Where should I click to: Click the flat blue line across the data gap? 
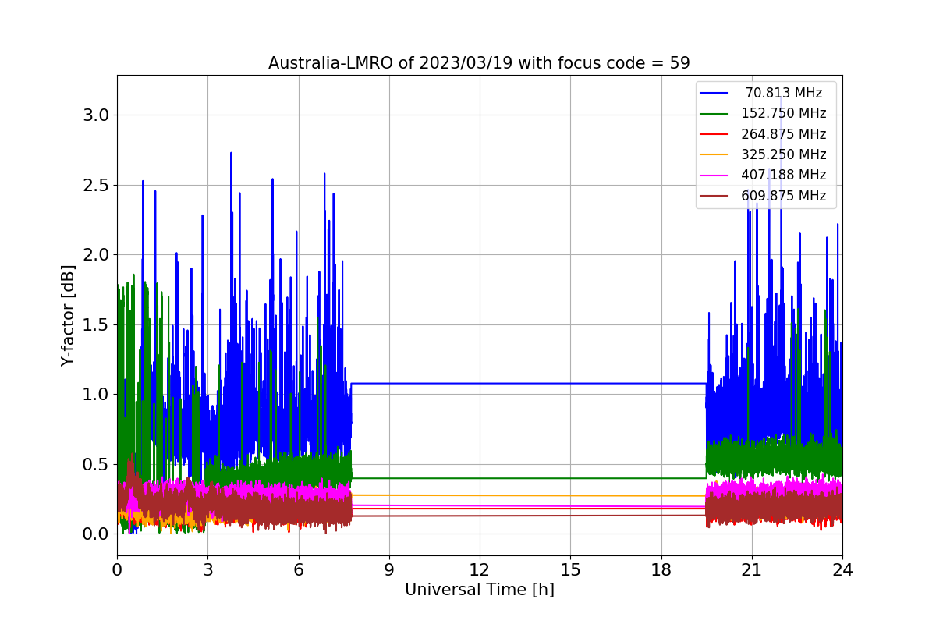point(529,383)
